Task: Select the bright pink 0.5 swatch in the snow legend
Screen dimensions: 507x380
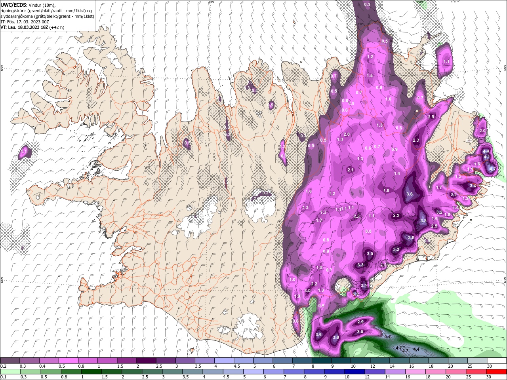Action: tap(69, 361)
